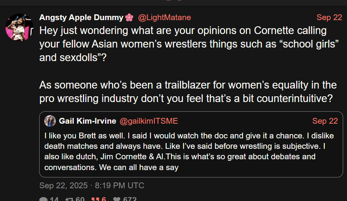Click the red quote tweets icon
The image size is (347, 201).
[x=95, y=199]
